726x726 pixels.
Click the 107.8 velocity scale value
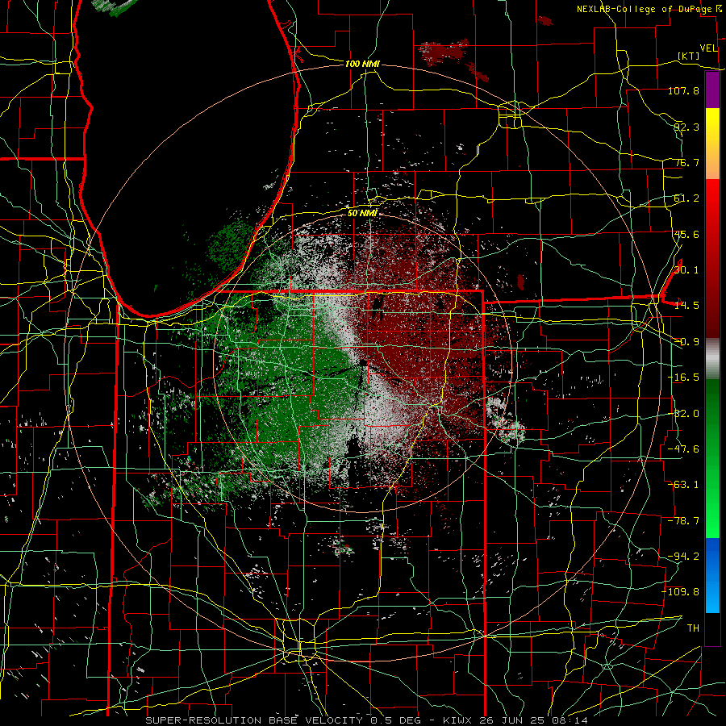(683, 90)
